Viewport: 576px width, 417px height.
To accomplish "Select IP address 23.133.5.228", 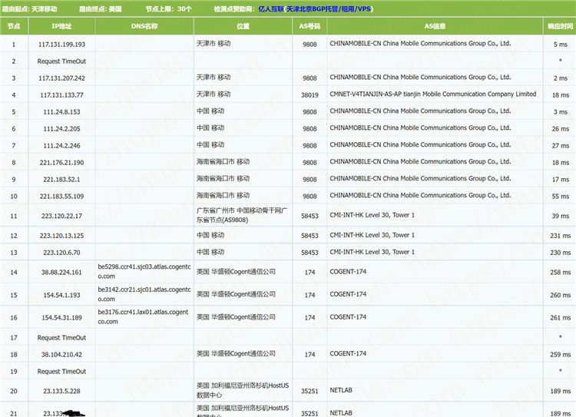I will point(61,391).
